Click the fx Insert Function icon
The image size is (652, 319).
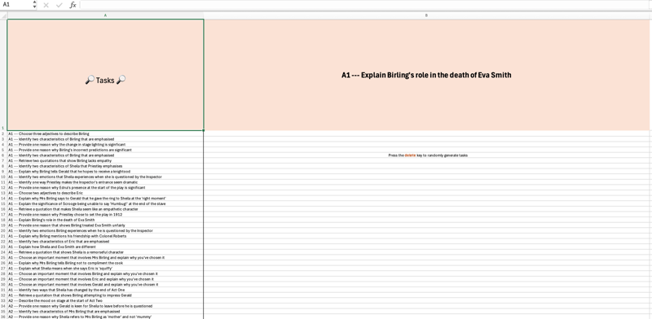point(73,5)
